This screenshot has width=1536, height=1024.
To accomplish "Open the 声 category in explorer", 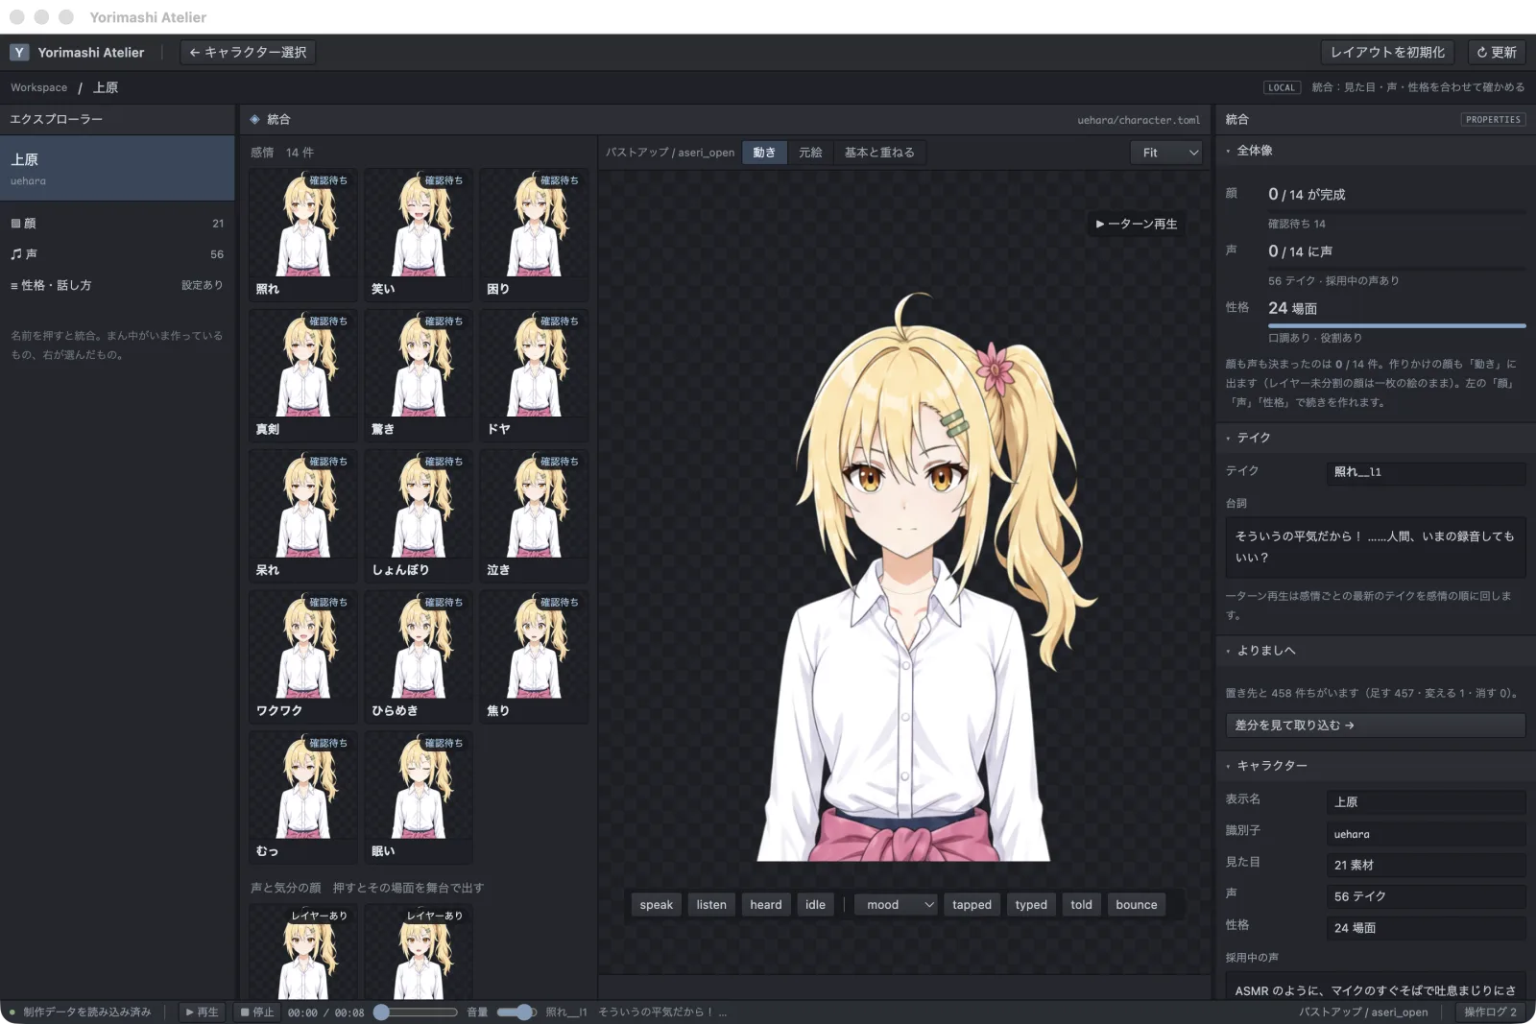I will (117, 254).
